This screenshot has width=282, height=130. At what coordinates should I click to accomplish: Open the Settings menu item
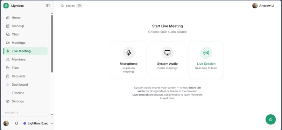25,101
